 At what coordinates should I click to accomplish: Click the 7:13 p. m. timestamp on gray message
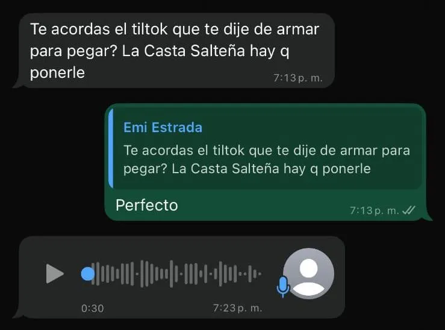pyautogui.click(x=297, y=78)
